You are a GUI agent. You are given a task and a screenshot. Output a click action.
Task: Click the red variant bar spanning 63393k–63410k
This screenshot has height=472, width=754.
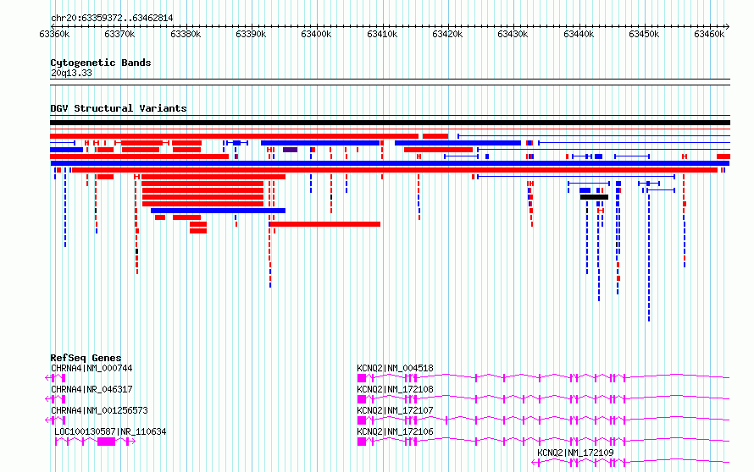pyautogui.click(x=325, y=224)
